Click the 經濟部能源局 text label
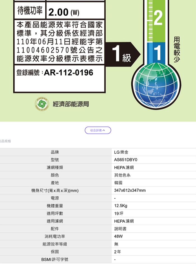 coord(71,104)
